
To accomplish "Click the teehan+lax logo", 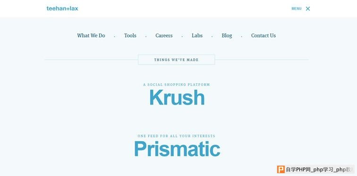I will tap(62, 8).
